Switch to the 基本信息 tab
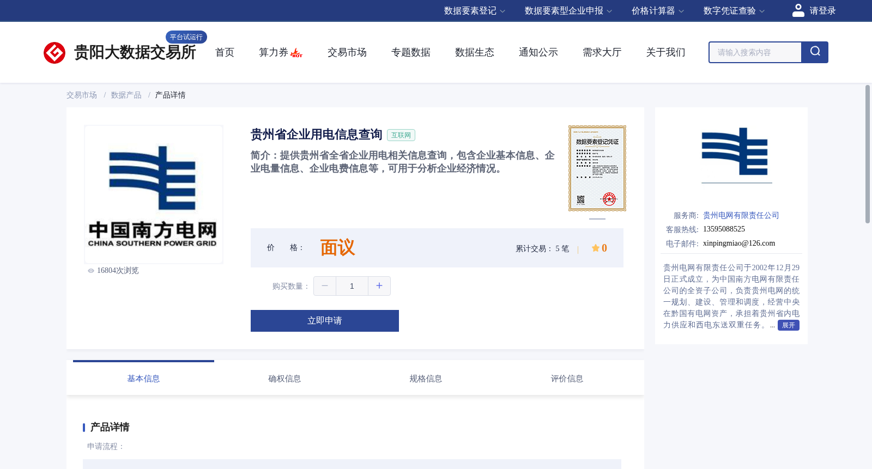Screen dimensions: 872x469 pos(143,379)
